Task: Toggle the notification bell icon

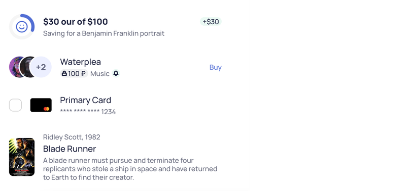Action: (x=116, y=73)
